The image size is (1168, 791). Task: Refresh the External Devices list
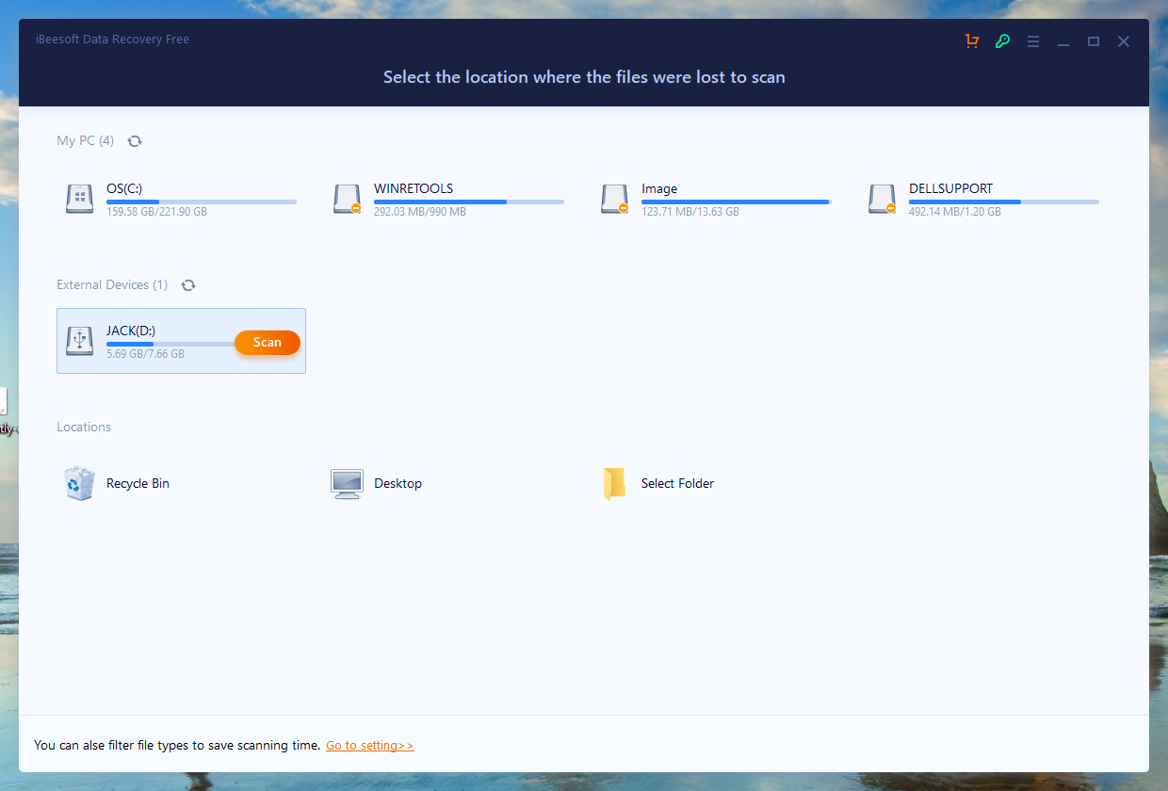[x=188, y=285]
